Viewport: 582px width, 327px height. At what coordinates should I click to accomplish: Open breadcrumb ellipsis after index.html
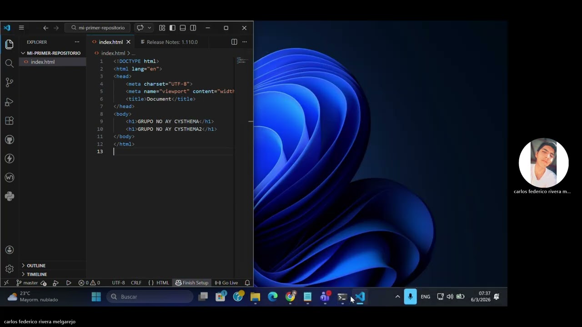tap(133, 53)
